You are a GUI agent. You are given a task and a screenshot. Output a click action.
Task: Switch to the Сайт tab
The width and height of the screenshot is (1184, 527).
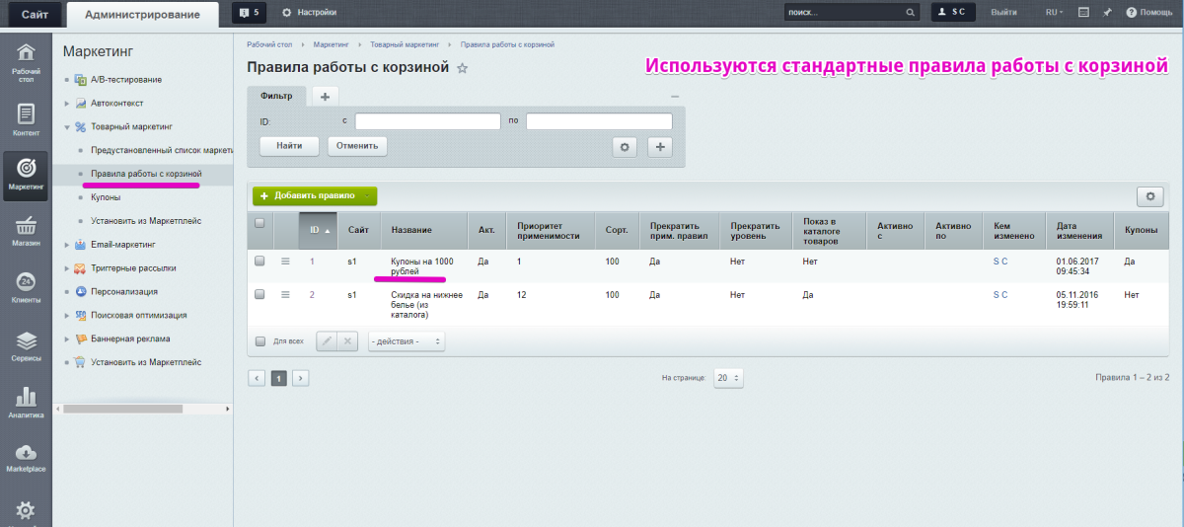[x=34, y=14]
